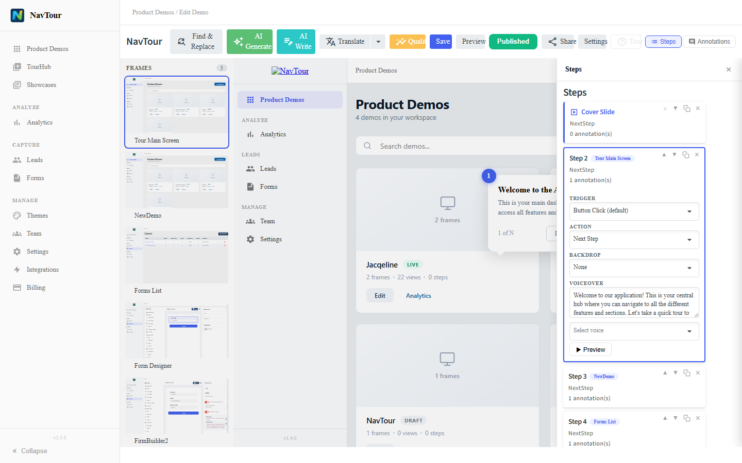742x463 pixels.
Task: Delete Step 2
Action: click(697, 155)
